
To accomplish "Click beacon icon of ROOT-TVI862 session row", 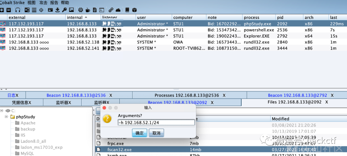I will (x=3, y=48).
